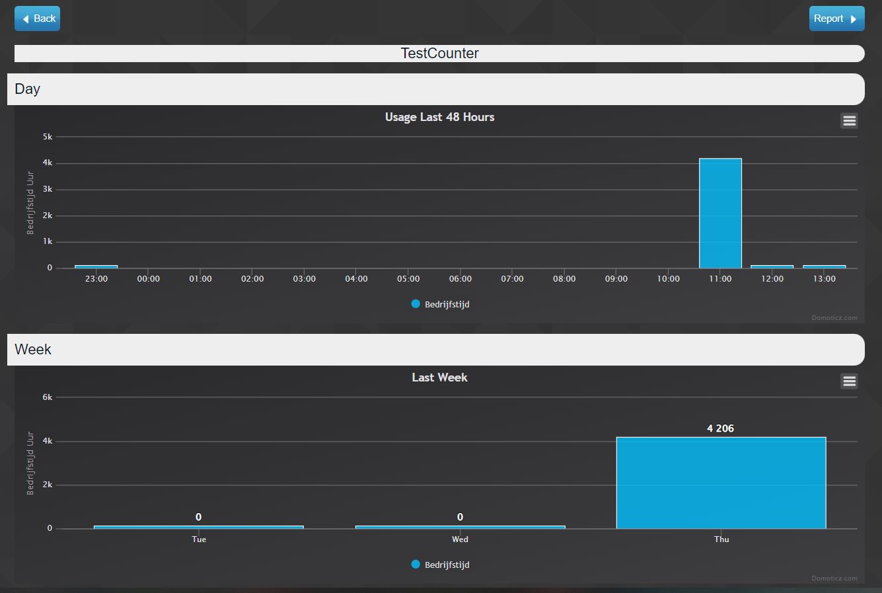Toggle Bedrijfstijd legend in Last Week chart
Viewport: 882px width, 593px height.
(x=440, y=565)
